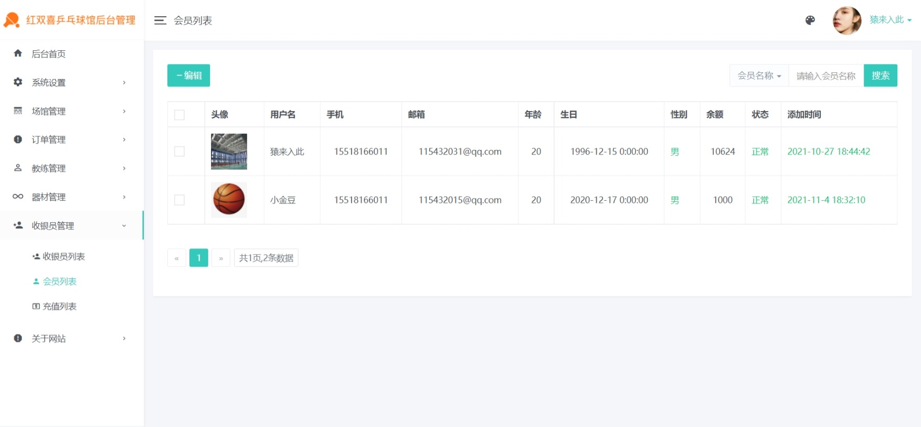This screenshot has height=427, width=921.
Task: Click the icon beside 场馆管理
Action: point(18,111)
